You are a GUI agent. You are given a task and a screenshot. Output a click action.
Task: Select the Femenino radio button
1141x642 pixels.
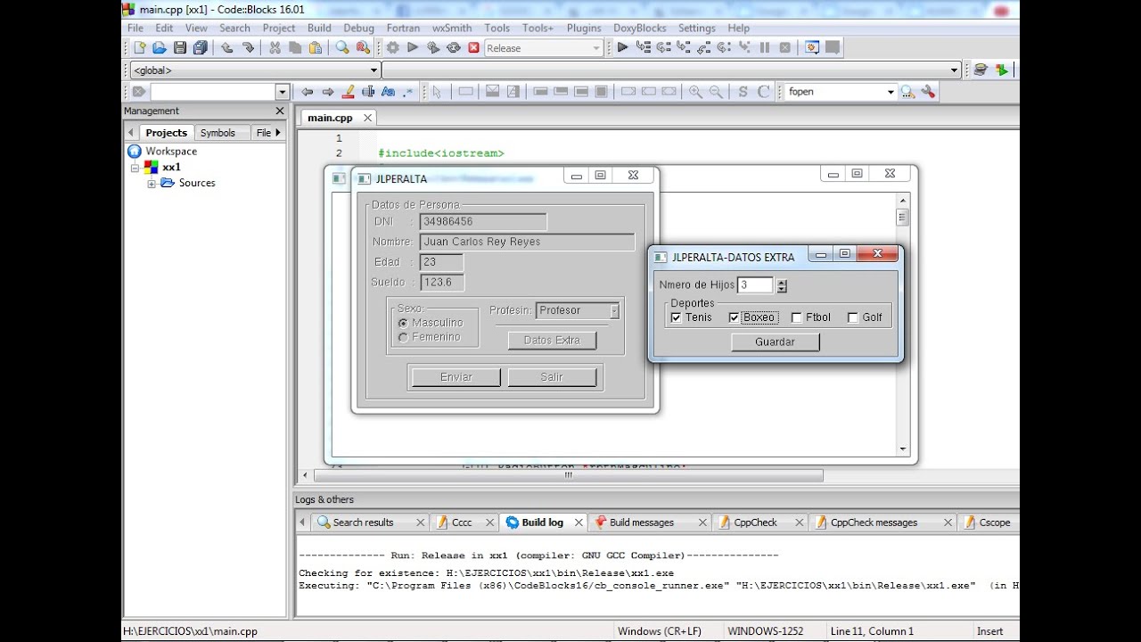click(404, 337)
